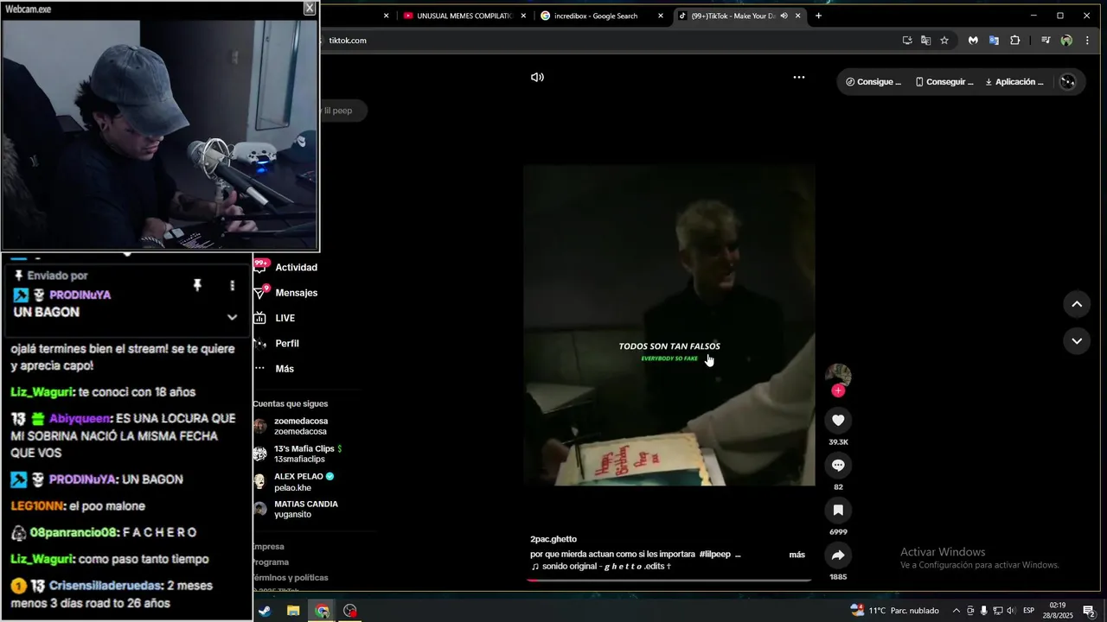Open followed account 13's Mafia Clips
Screen dimensions: 1107x622
[298, 454]
